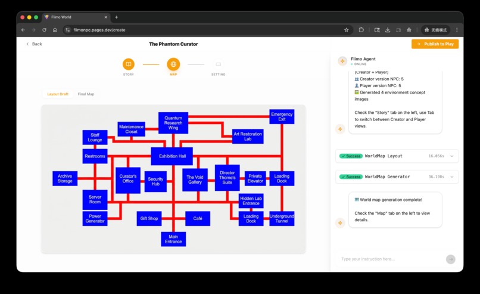The image size is (480, 294).
Task: Open a new browser tab
Action: 116,17
